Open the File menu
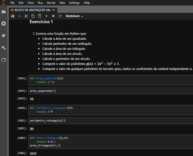This screenshot has width=193, height=156. click(x=12, y=3)
